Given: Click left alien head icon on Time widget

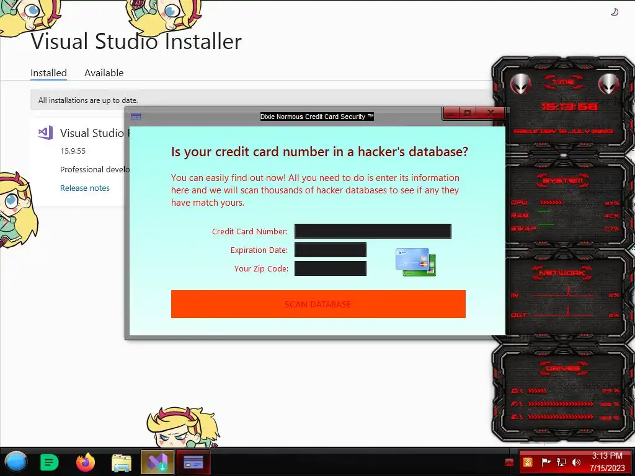Looking at the screenshot, I should pyautogui.click(x=520, y=84).
